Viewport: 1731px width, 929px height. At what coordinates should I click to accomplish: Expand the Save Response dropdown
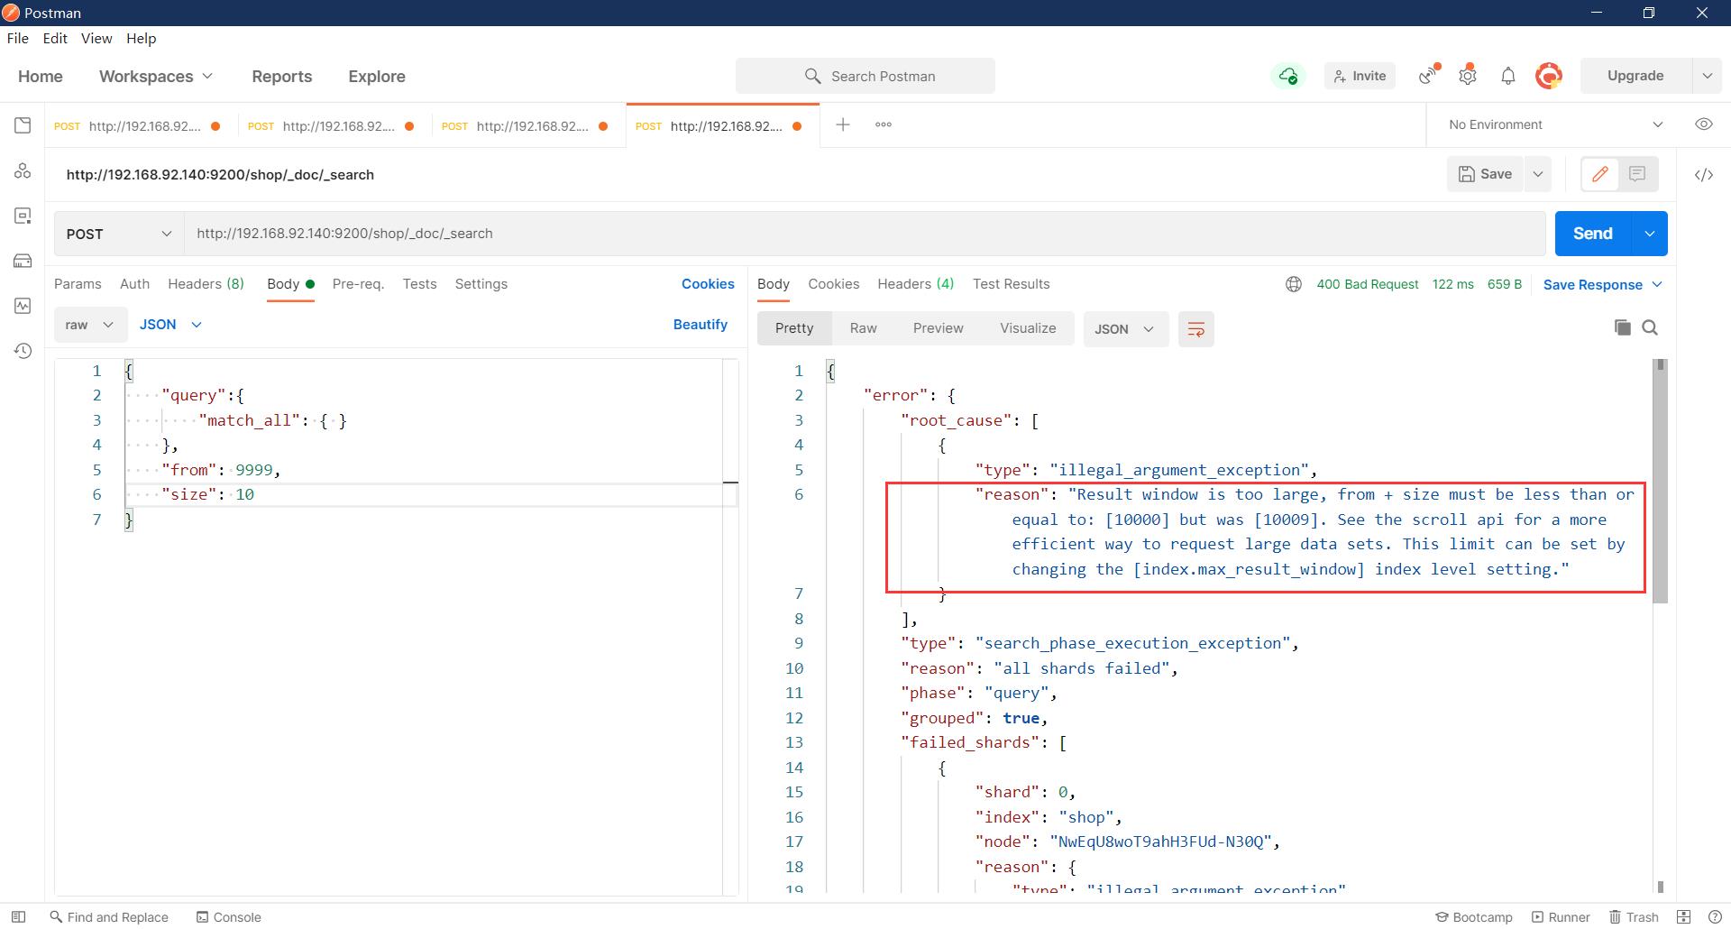1602,285
